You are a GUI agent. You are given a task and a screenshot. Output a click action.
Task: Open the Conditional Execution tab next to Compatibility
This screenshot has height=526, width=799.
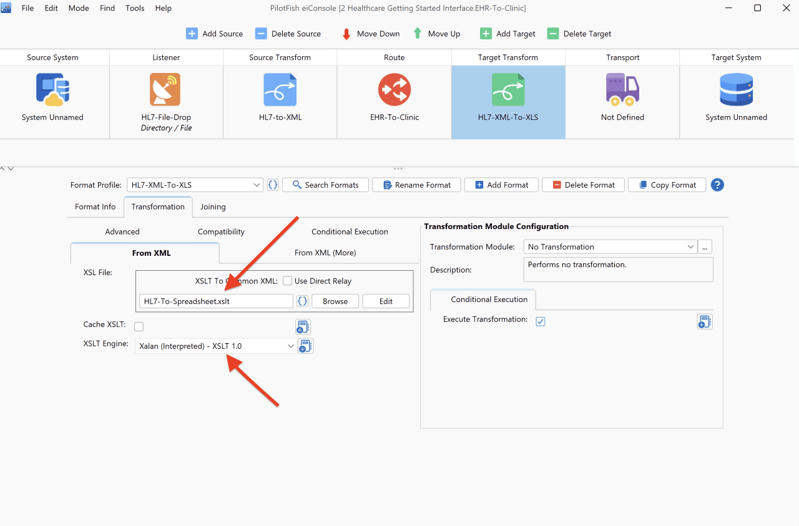pyautogui.click(x=350, y=231)
